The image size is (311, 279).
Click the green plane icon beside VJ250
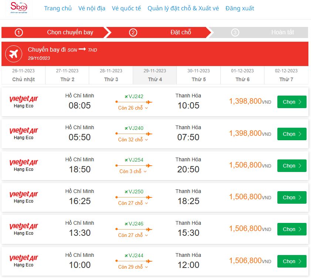(x=126, y=192)
